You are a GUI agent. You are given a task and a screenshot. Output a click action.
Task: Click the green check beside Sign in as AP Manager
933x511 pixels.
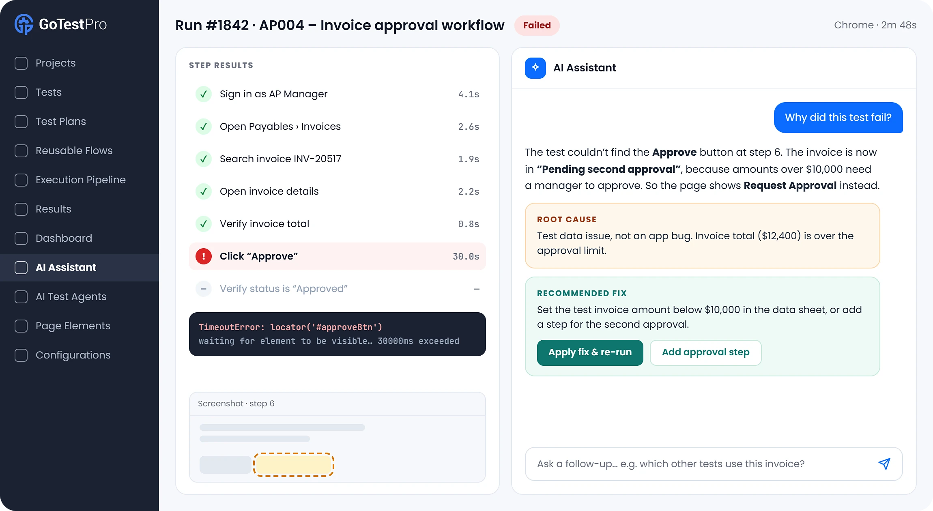pos(204,94)
